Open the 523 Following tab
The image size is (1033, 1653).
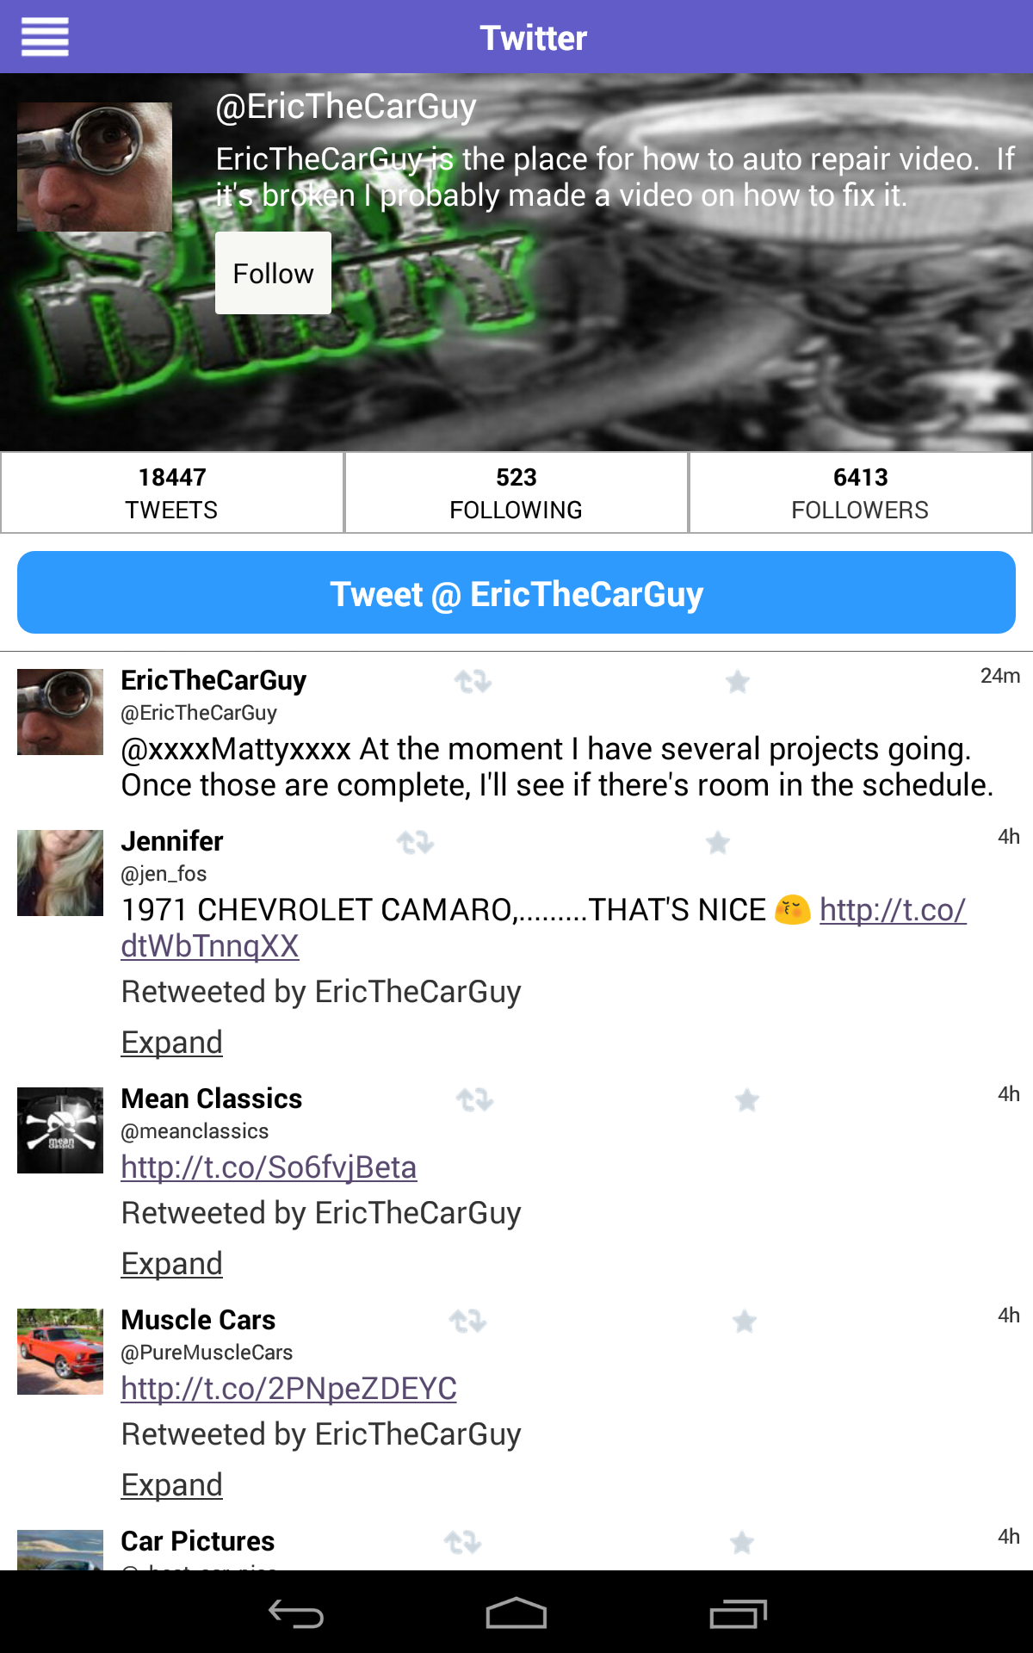click(516, 493)
